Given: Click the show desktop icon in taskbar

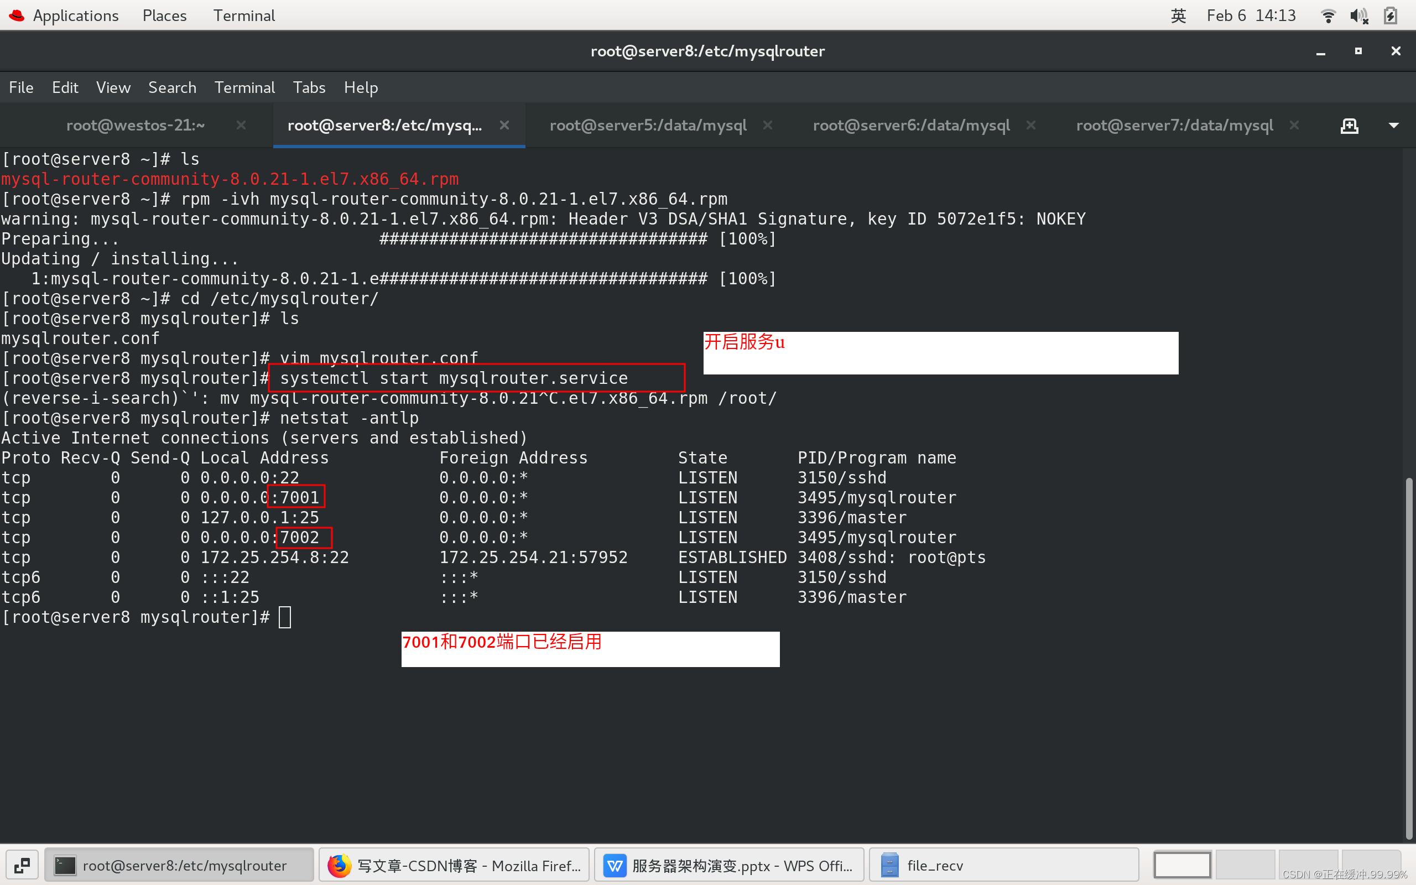Looking at the screenshot, I should (x=22, y=865).
